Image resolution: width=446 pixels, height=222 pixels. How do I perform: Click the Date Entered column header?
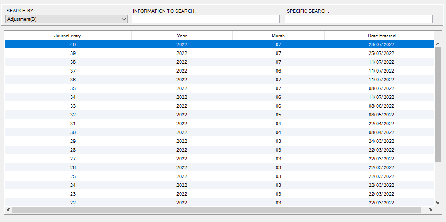click(x=381, y=36)
